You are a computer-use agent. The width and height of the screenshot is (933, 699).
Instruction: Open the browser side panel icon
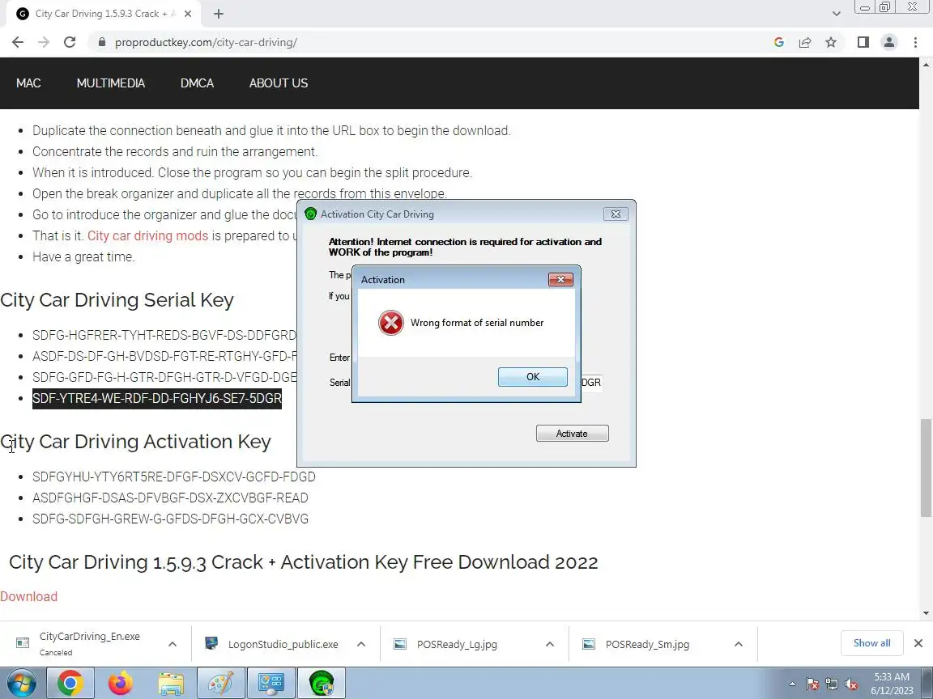[863, 42]
